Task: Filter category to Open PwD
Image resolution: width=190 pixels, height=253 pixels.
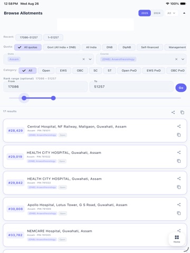Action: (129, 71)
